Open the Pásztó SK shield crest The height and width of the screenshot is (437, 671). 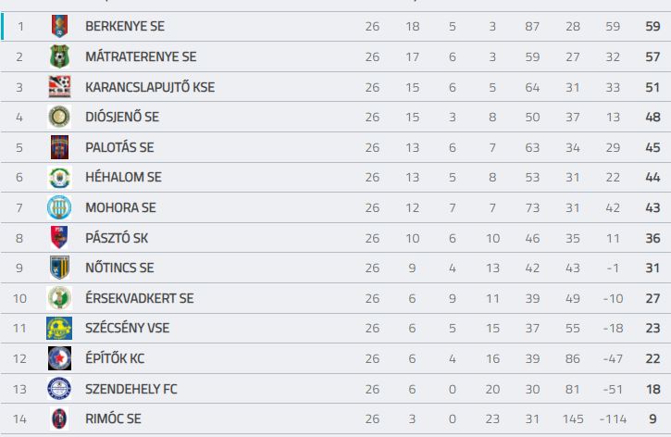click(x=59, y=238)
